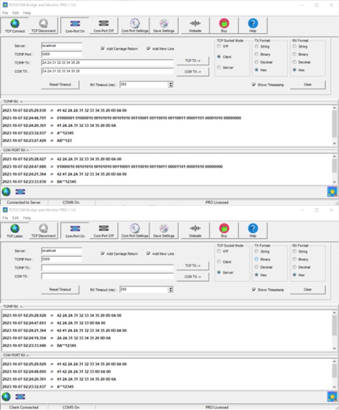Viewport: 339px width, 410px height.
Task: Select TX Format Binary in bottom window
Action: click(x=257, y=259)
